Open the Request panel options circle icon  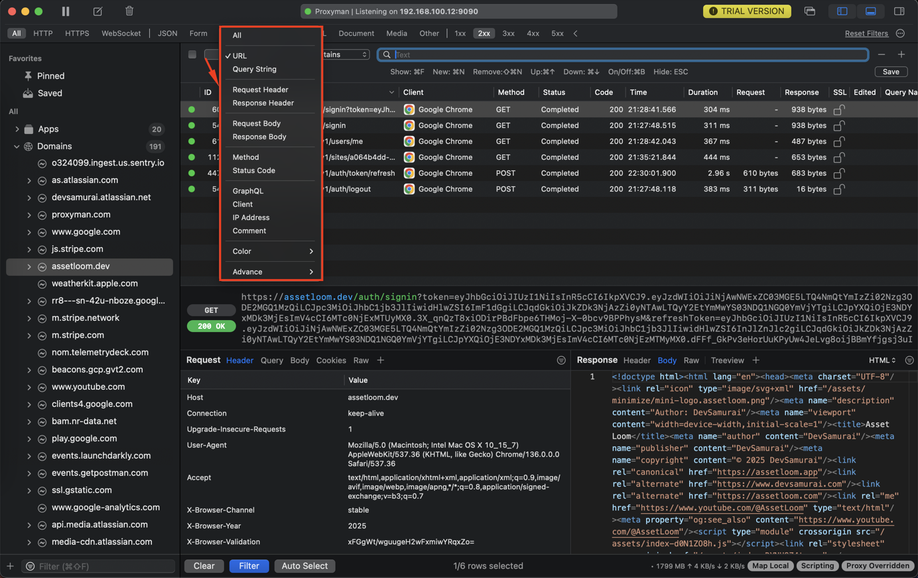561,361
